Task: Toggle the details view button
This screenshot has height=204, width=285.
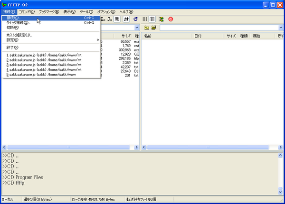Action: click(x=152, y=19)
